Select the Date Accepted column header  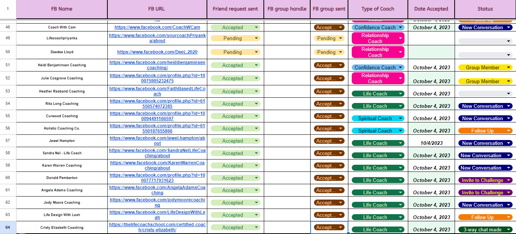click(431, 9)
